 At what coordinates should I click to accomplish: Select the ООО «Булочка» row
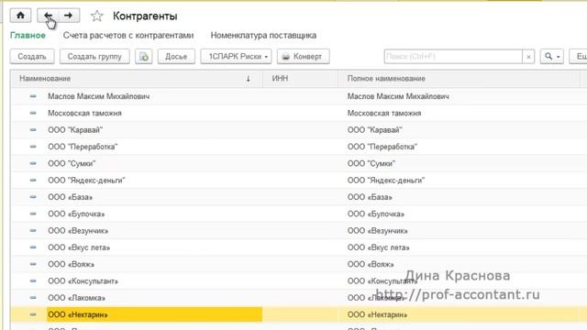tap(299, 214)
